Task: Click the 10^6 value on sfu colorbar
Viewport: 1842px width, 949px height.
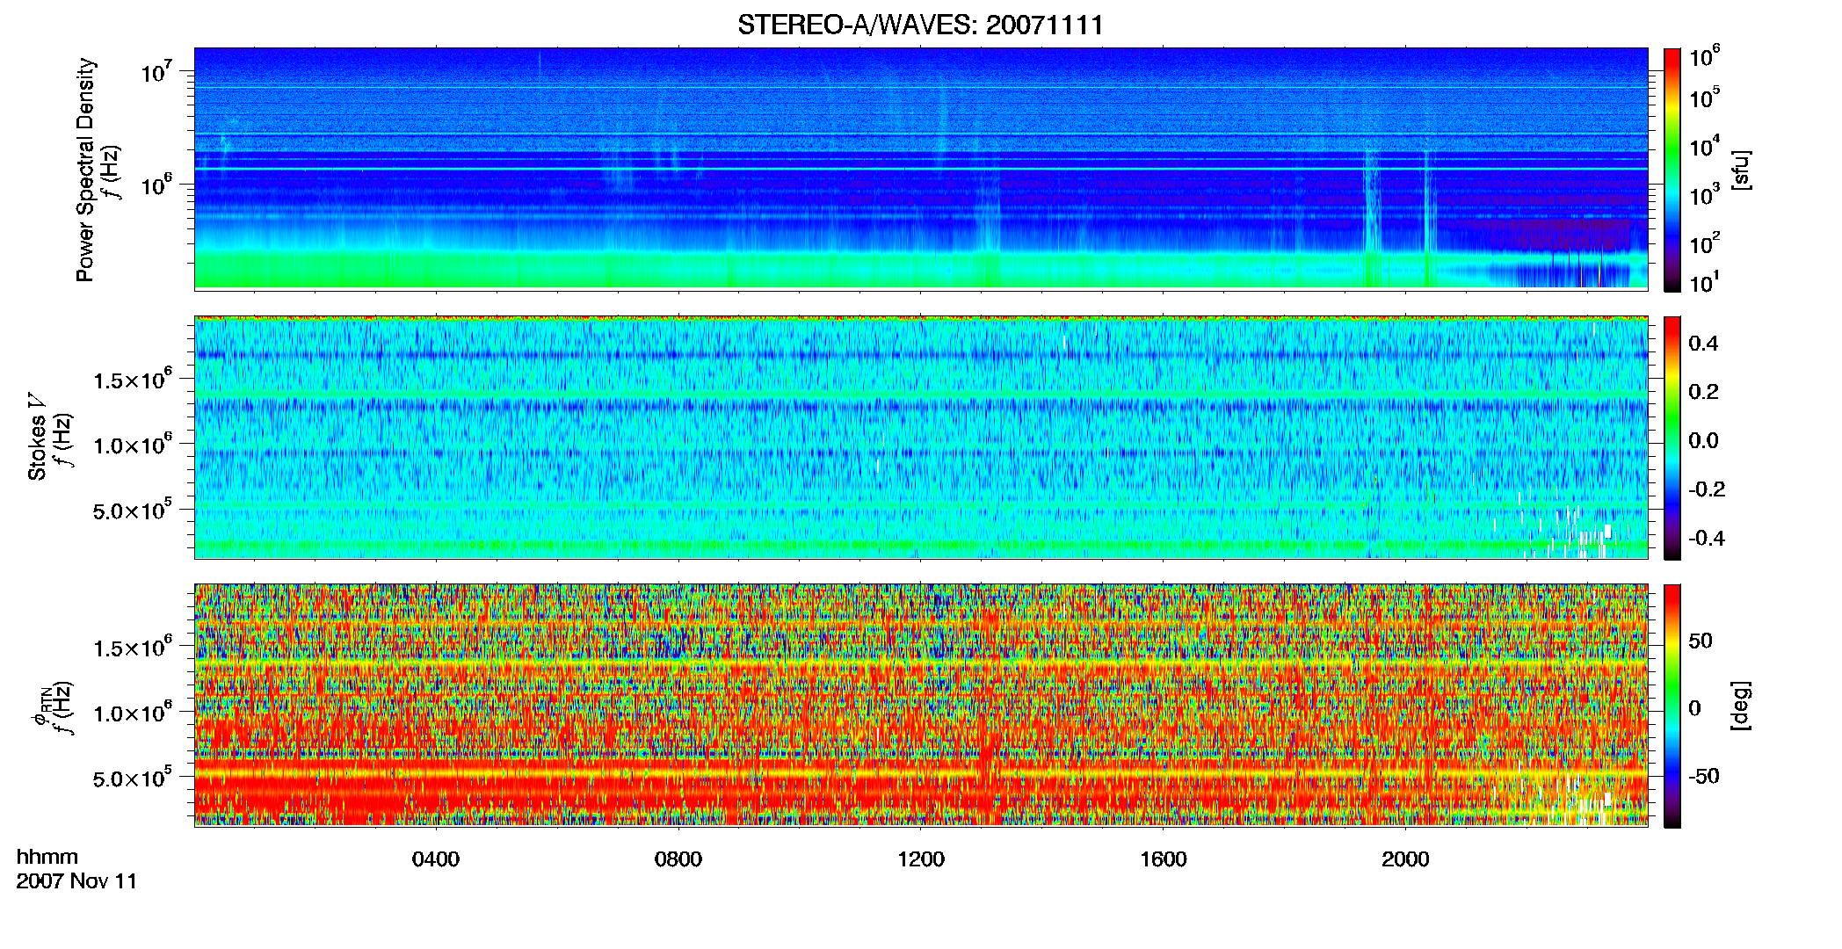Action: 1704,57
